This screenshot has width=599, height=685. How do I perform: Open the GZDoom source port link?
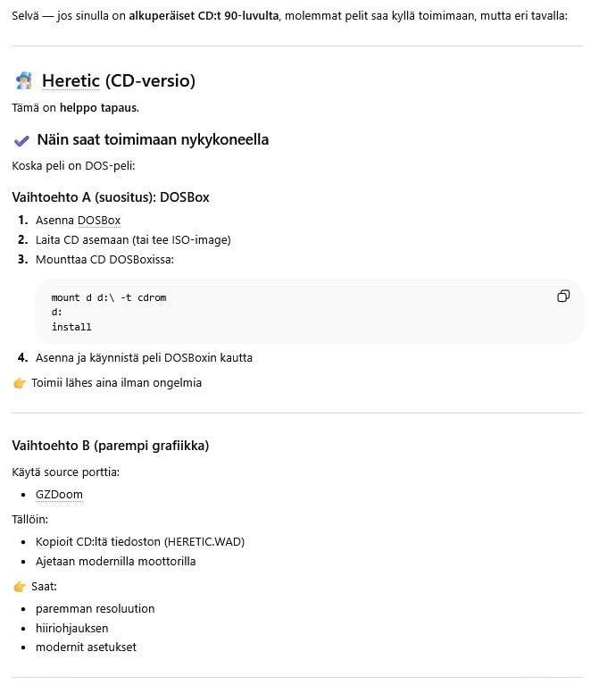coord(59,495)
